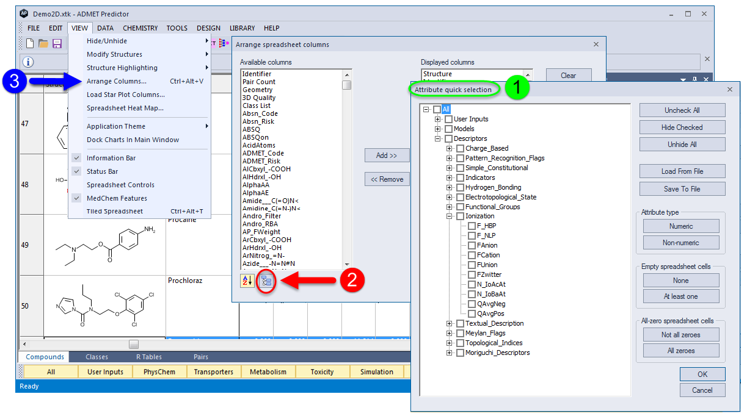The height and width of the screenshot is (419, 747).
Task: Click OK in Attribute quick selection
Action: [x=702, y=374]
